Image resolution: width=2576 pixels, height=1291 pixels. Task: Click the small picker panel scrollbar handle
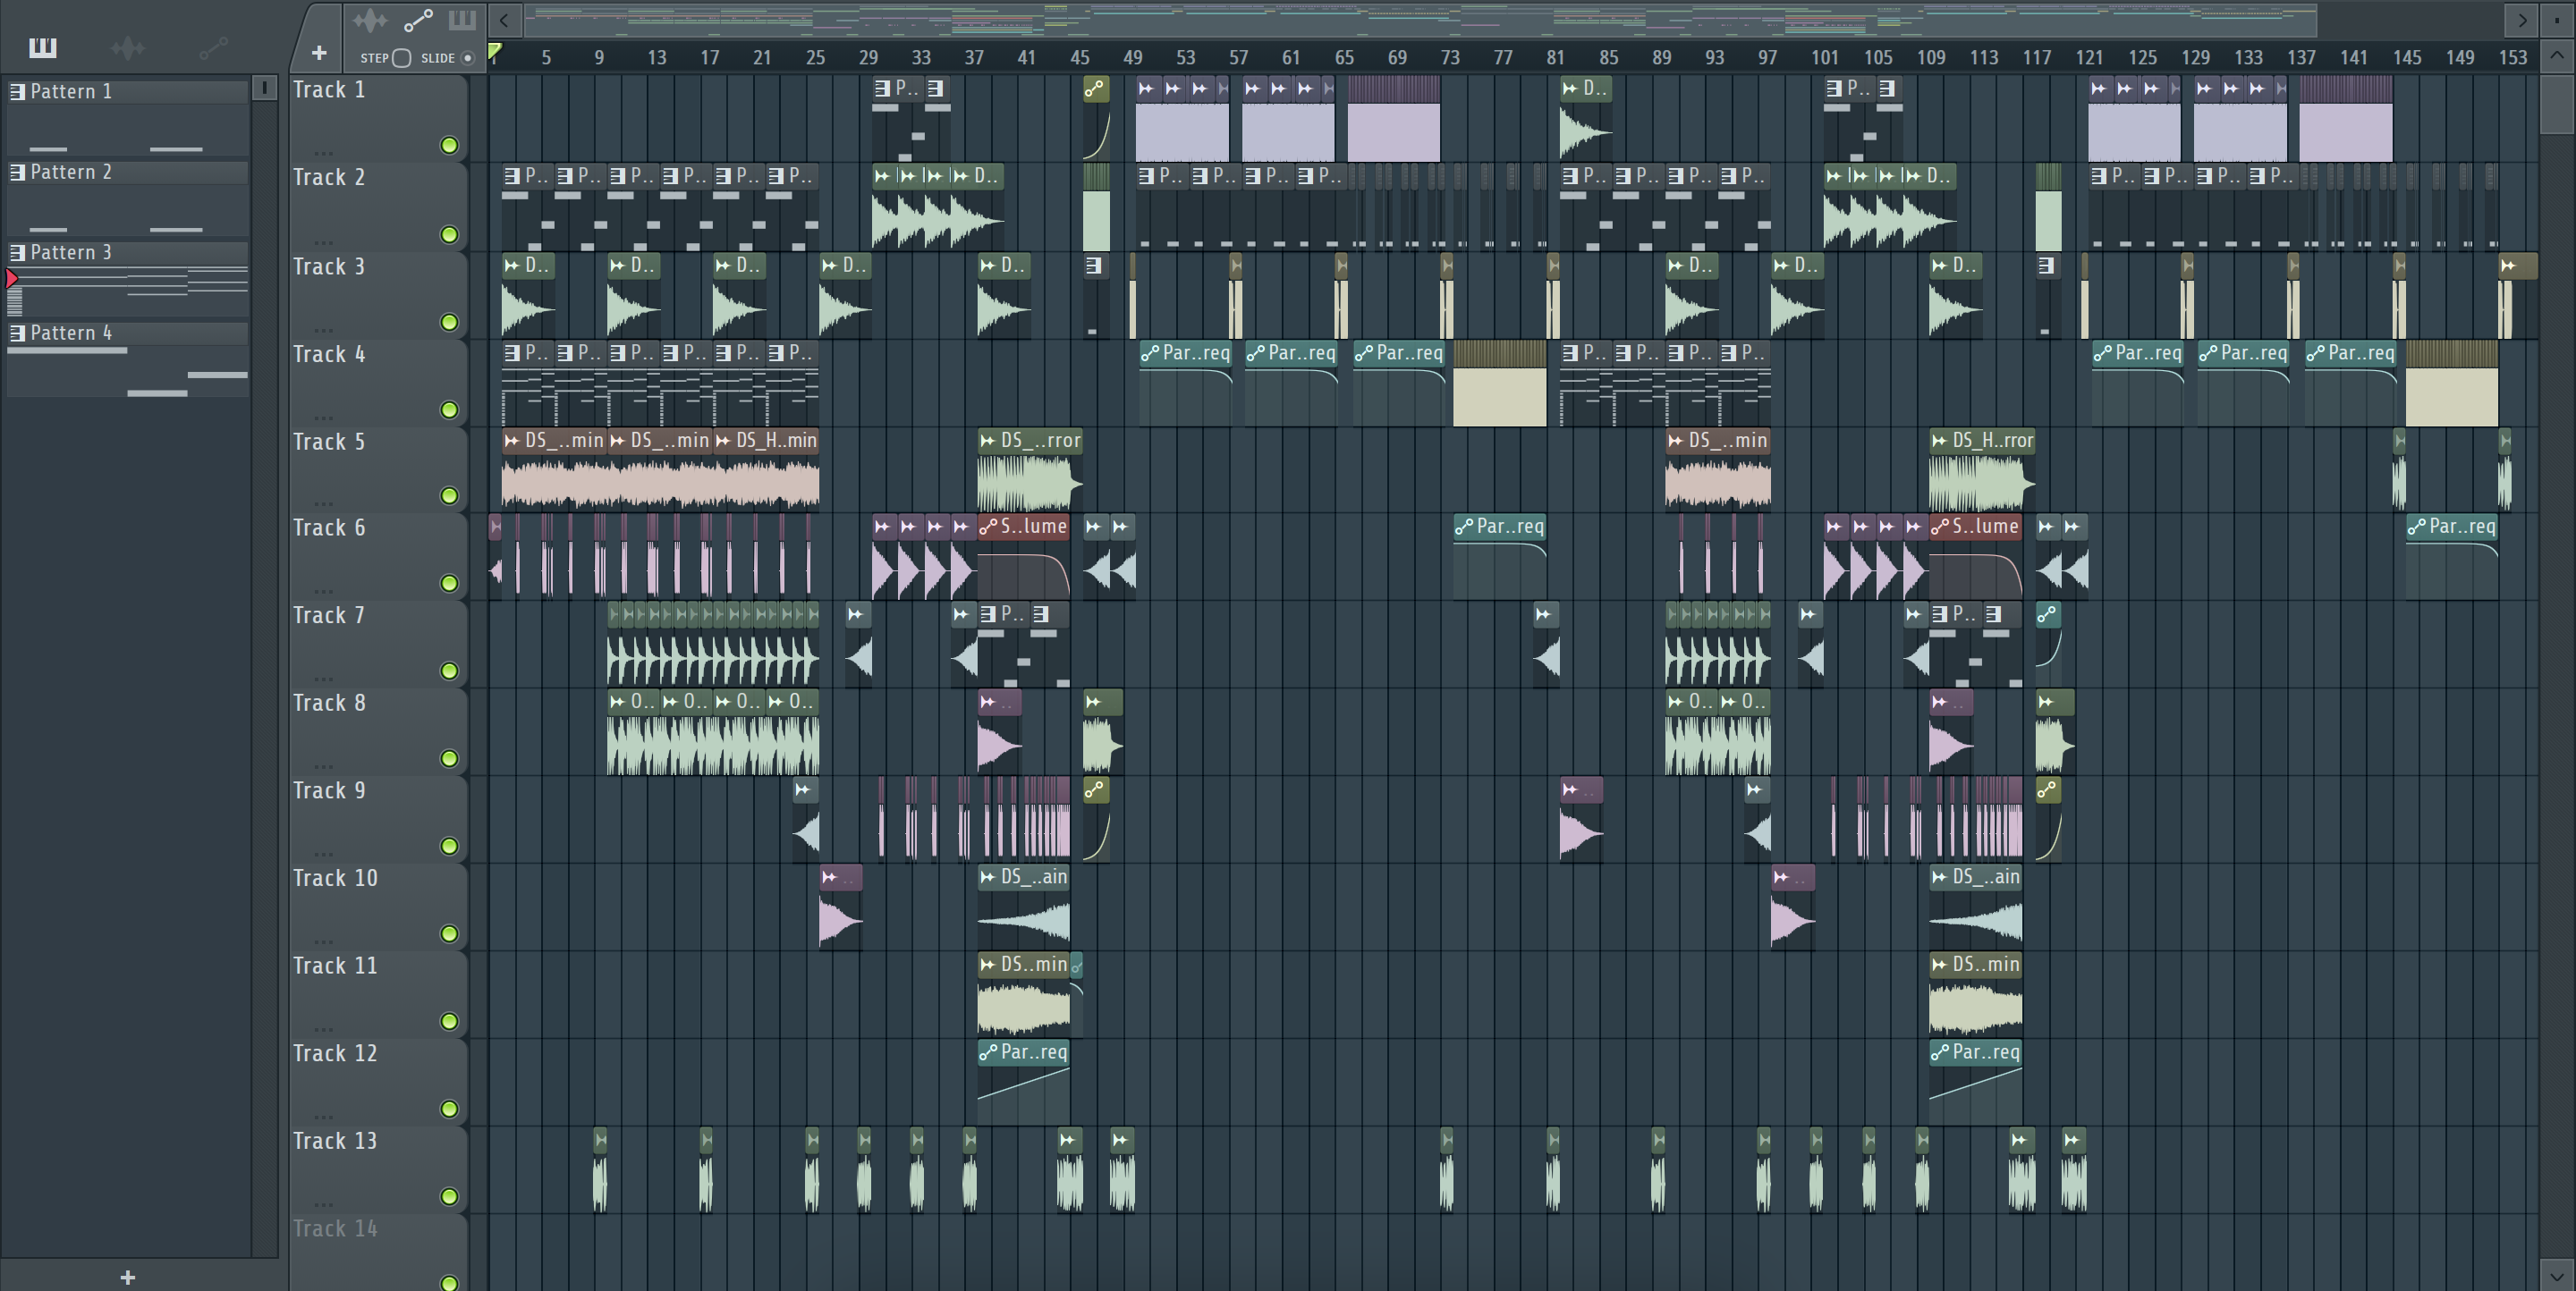coord(265,88)
